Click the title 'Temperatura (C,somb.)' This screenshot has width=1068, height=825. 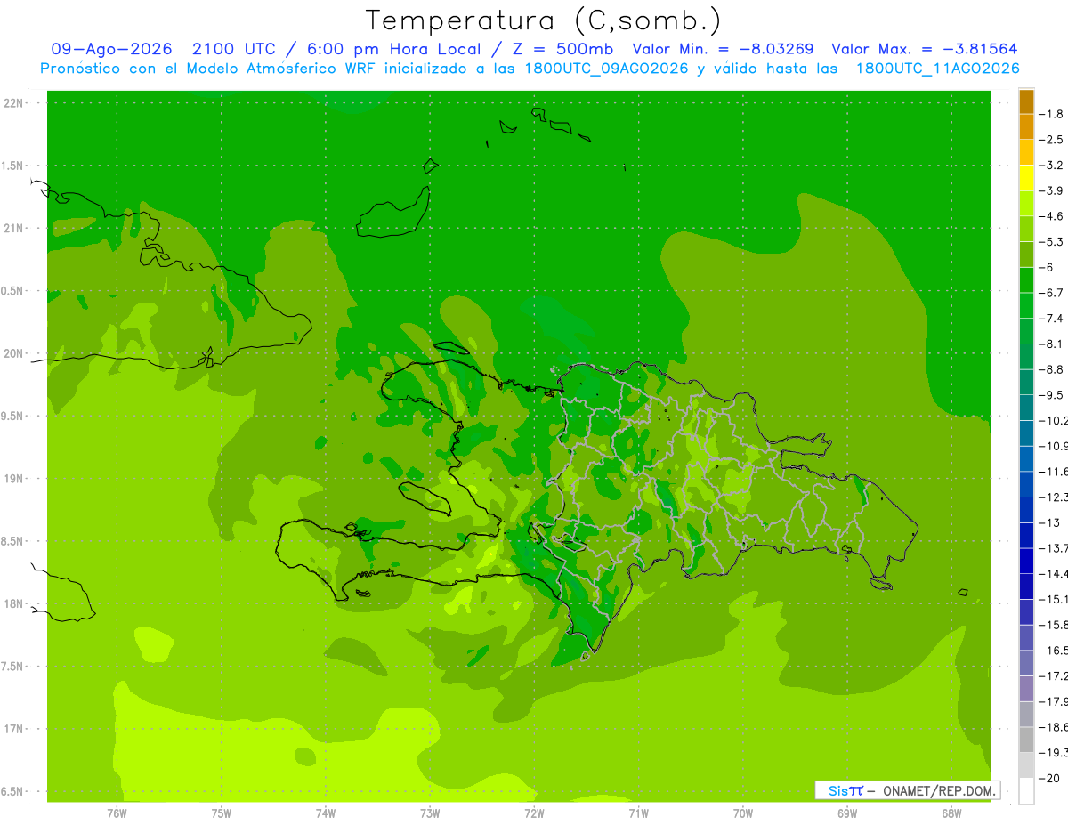(x=544, y=20)
